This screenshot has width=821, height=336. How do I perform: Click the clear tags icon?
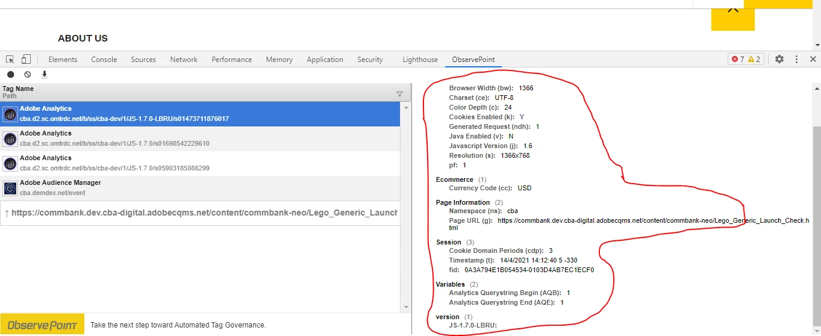pos(28,75)
